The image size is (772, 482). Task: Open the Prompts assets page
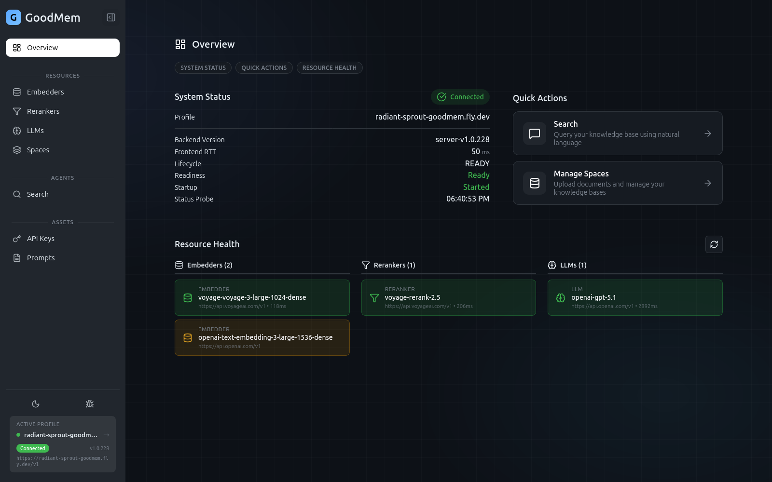tap(40, 257)
